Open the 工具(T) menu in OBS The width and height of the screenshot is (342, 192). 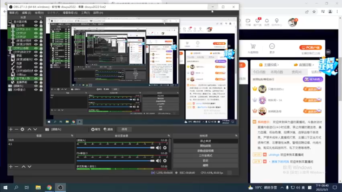pyautogui.click(x=85, y=13)
